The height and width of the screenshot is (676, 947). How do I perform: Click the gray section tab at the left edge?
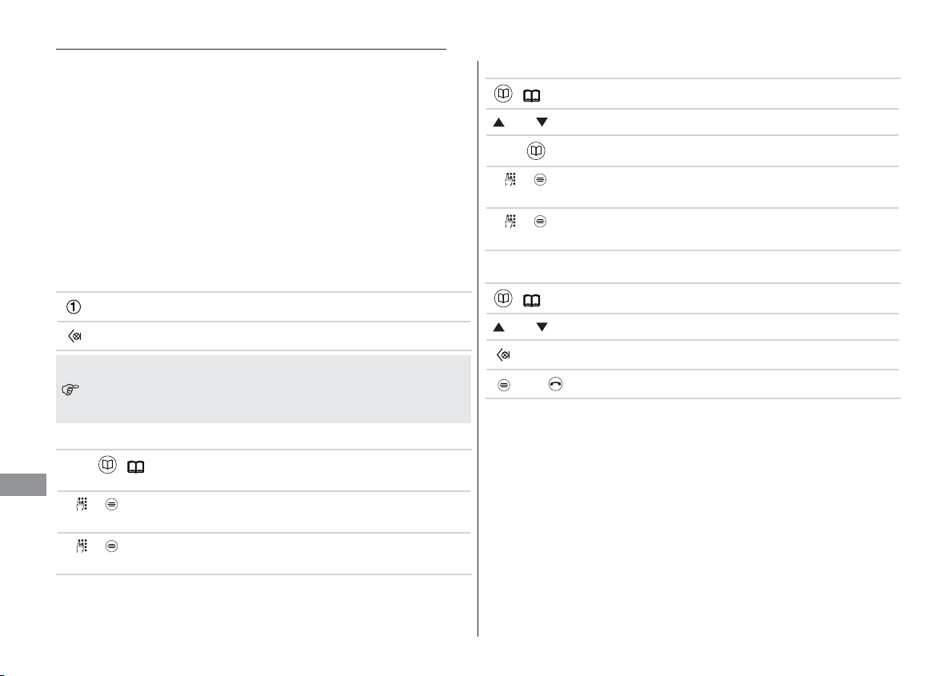pyautogui.click(x=23, y=485)
